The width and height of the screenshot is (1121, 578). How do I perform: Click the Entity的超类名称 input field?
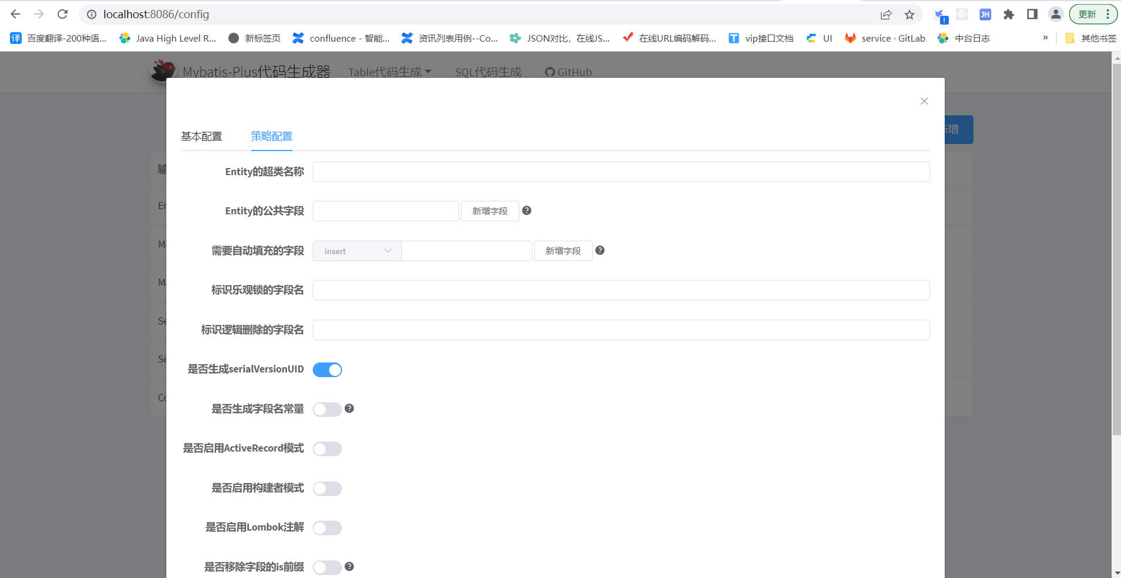621,172
